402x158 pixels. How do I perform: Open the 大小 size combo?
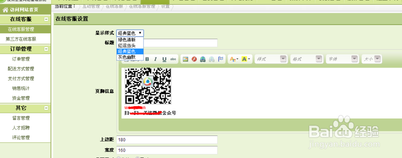point(372,59)
